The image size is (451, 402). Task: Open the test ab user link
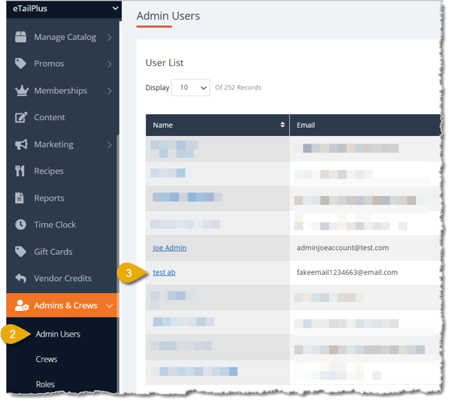tap(165, 274)
